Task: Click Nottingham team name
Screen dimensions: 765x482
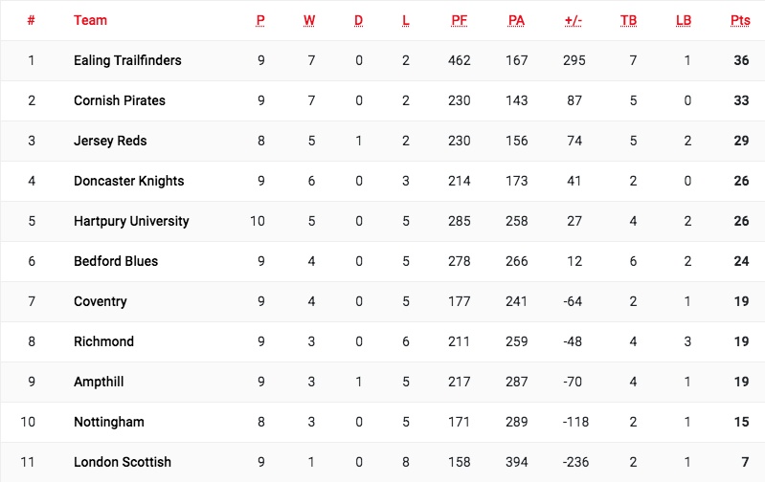Action: (x=109, y=422)
